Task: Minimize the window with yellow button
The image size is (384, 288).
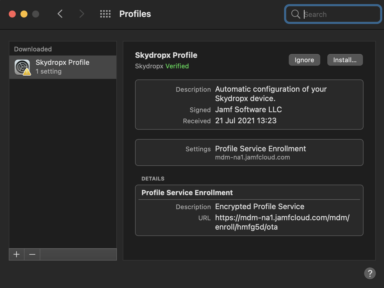Action: [x=24, y=14]
